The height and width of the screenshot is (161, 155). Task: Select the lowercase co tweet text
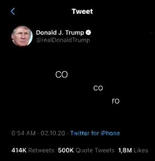coord(98,88)
